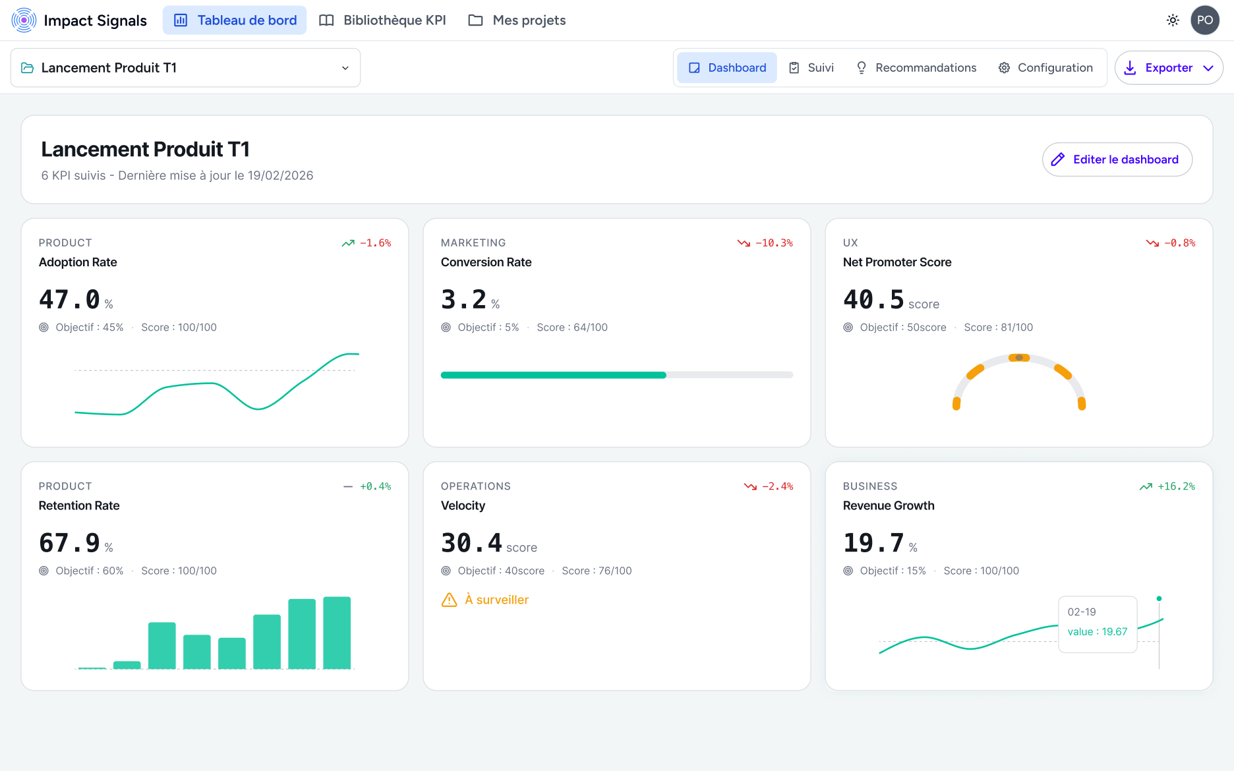1234x771 pixels.
Task: Click the Impact Signals logo icon
Action: [24, 20]
